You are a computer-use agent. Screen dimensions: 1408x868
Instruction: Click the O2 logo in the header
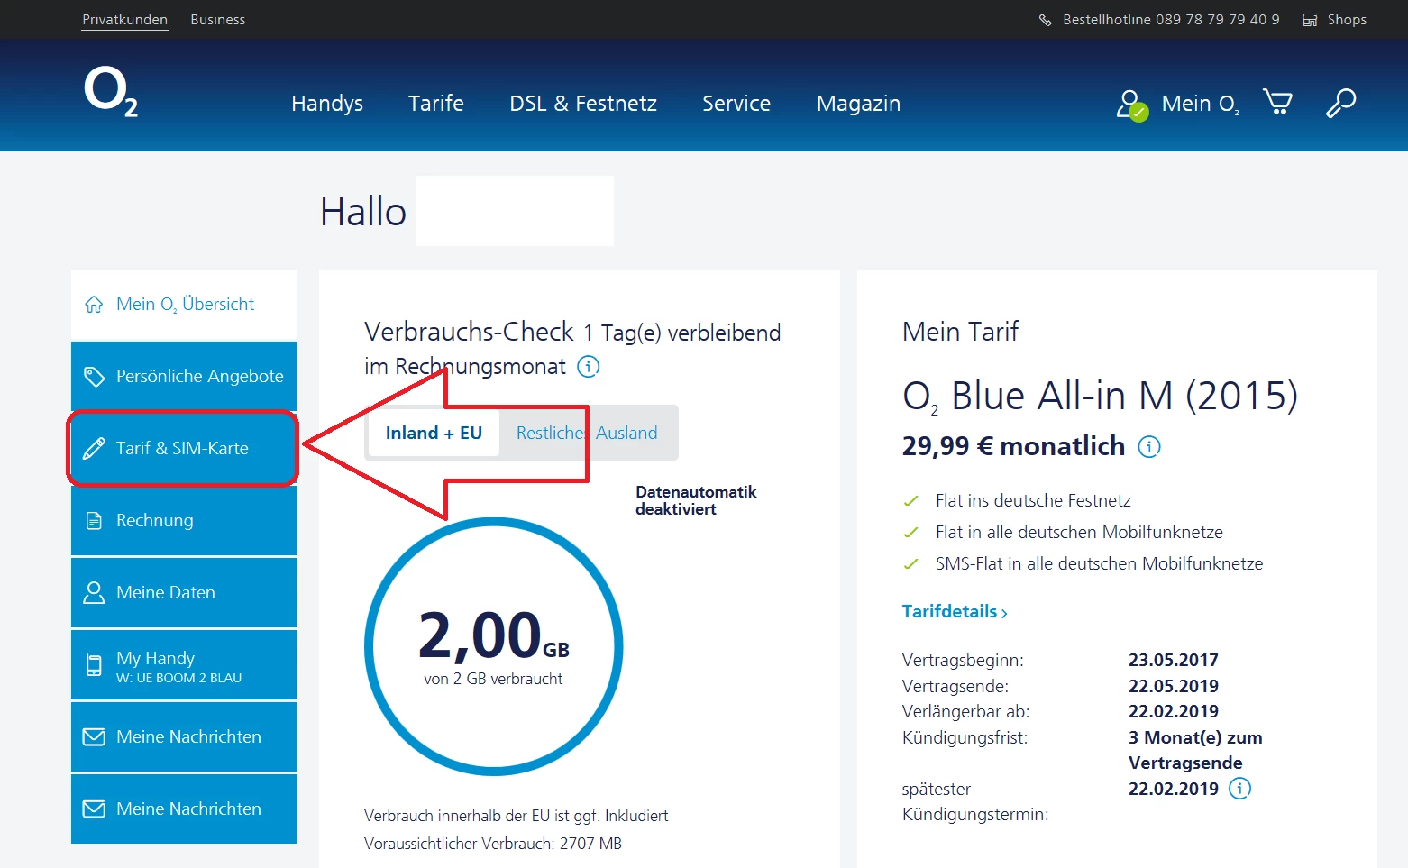111,92
